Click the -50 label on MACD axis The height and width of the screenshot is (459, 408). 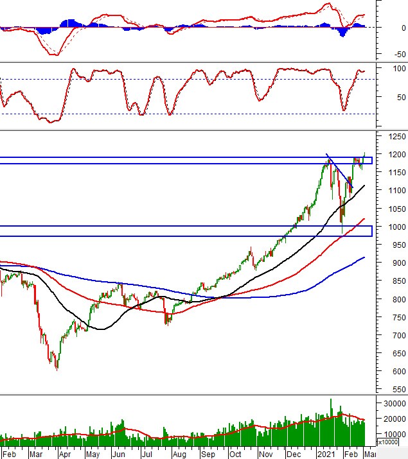(x=400, y=55)
